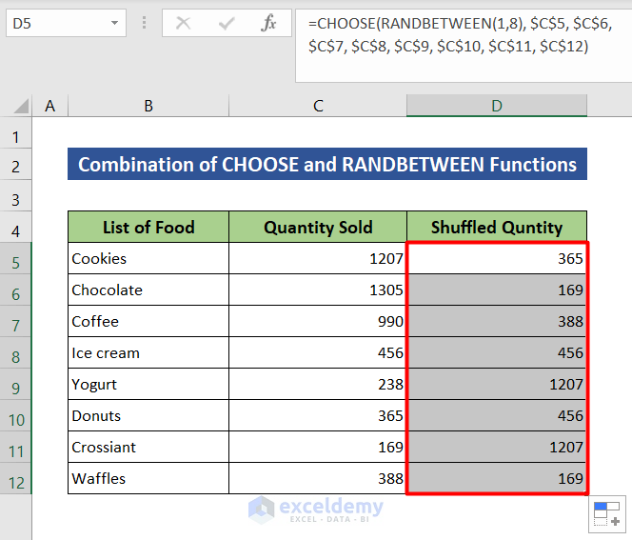This screenshot has width=632, height=540.
Task: Open the Auto Fill Options button
Action: click(x=607, y=514)
